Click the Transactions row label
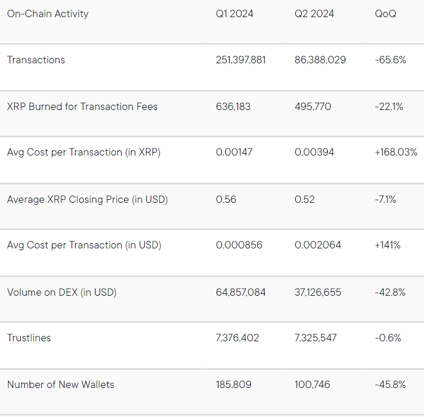Viewport: 424px width, 417px height. tap(36, 60)
